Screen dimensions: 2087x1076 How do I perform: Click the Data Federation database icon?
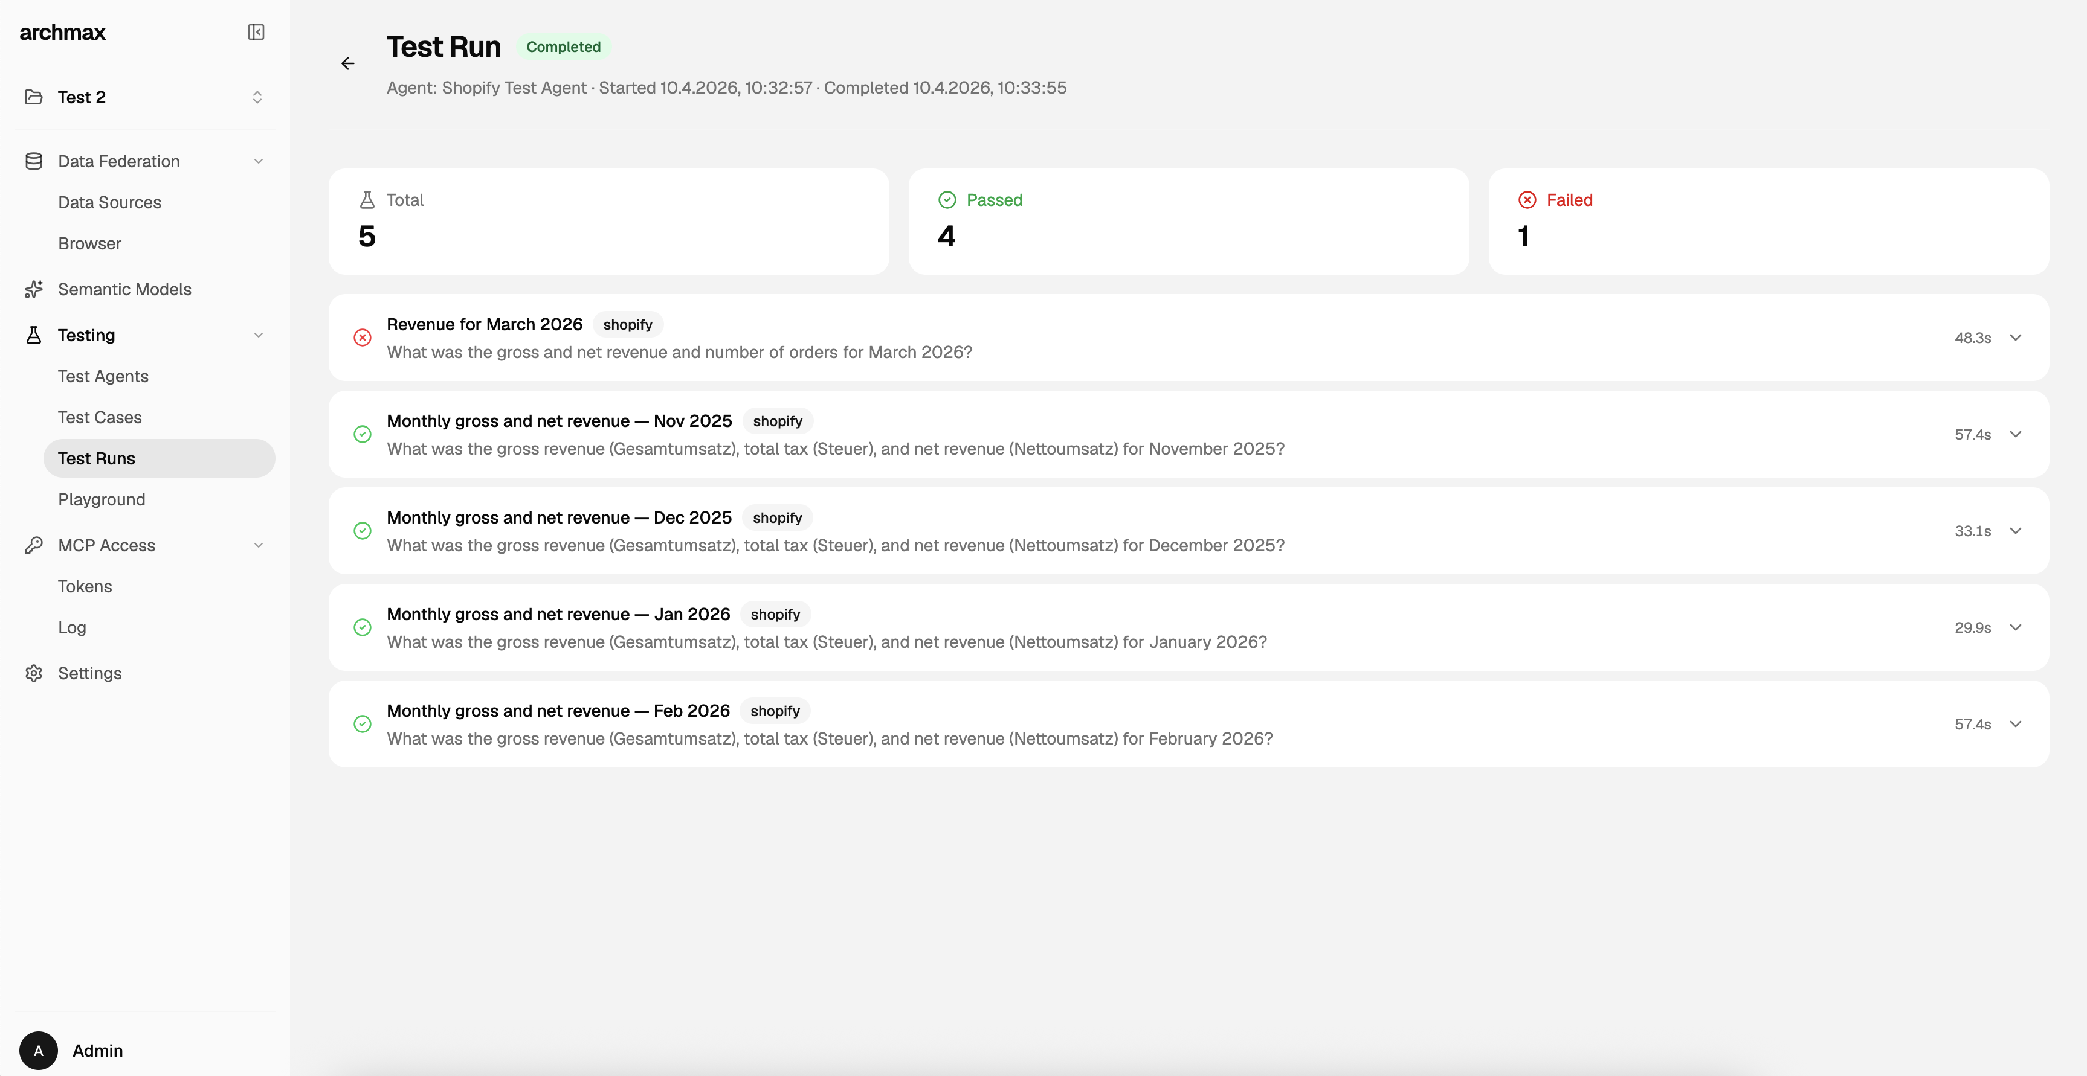[x=33, y=161]
